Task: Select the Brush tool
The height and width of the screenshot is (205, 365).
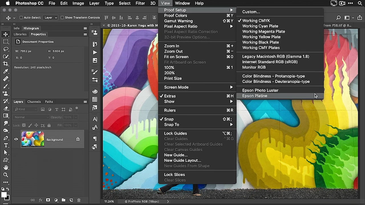Action: 6,86
